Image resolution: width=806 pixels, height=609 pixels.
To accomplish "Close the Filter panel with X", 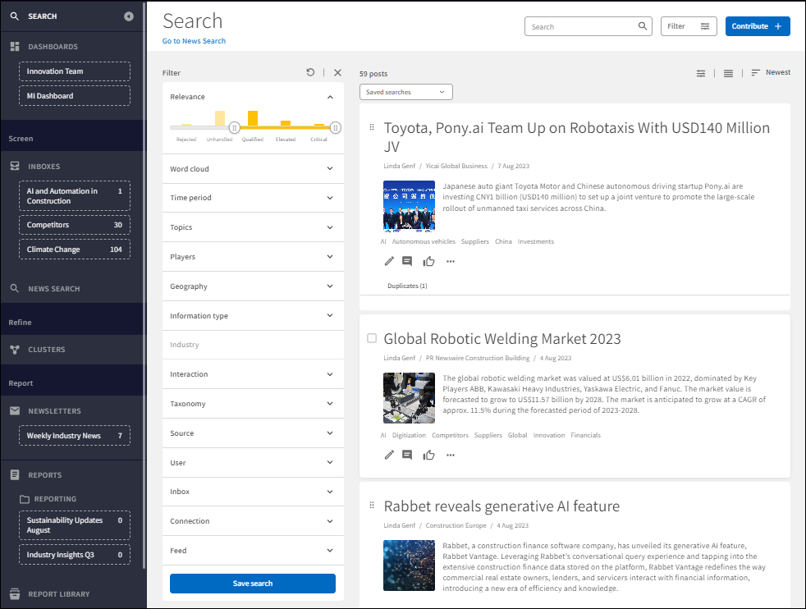I will (x=337, y=73).
